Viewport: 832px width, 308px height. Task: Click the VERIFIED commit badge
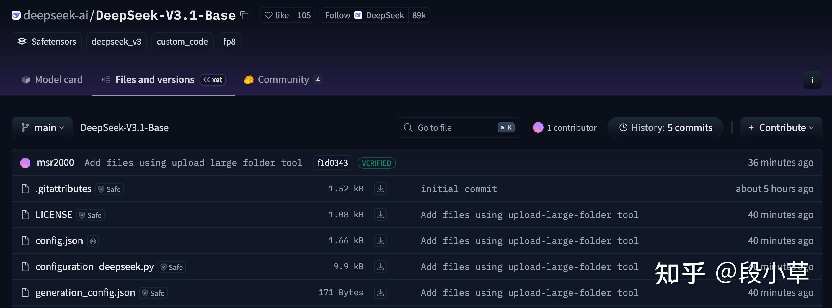tap(377, 163)
